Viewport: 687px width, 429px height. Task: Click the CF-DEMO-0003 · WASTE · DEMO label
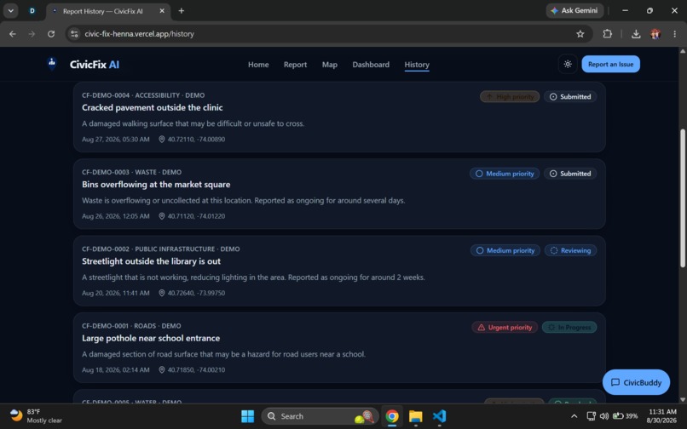[131, 172]
